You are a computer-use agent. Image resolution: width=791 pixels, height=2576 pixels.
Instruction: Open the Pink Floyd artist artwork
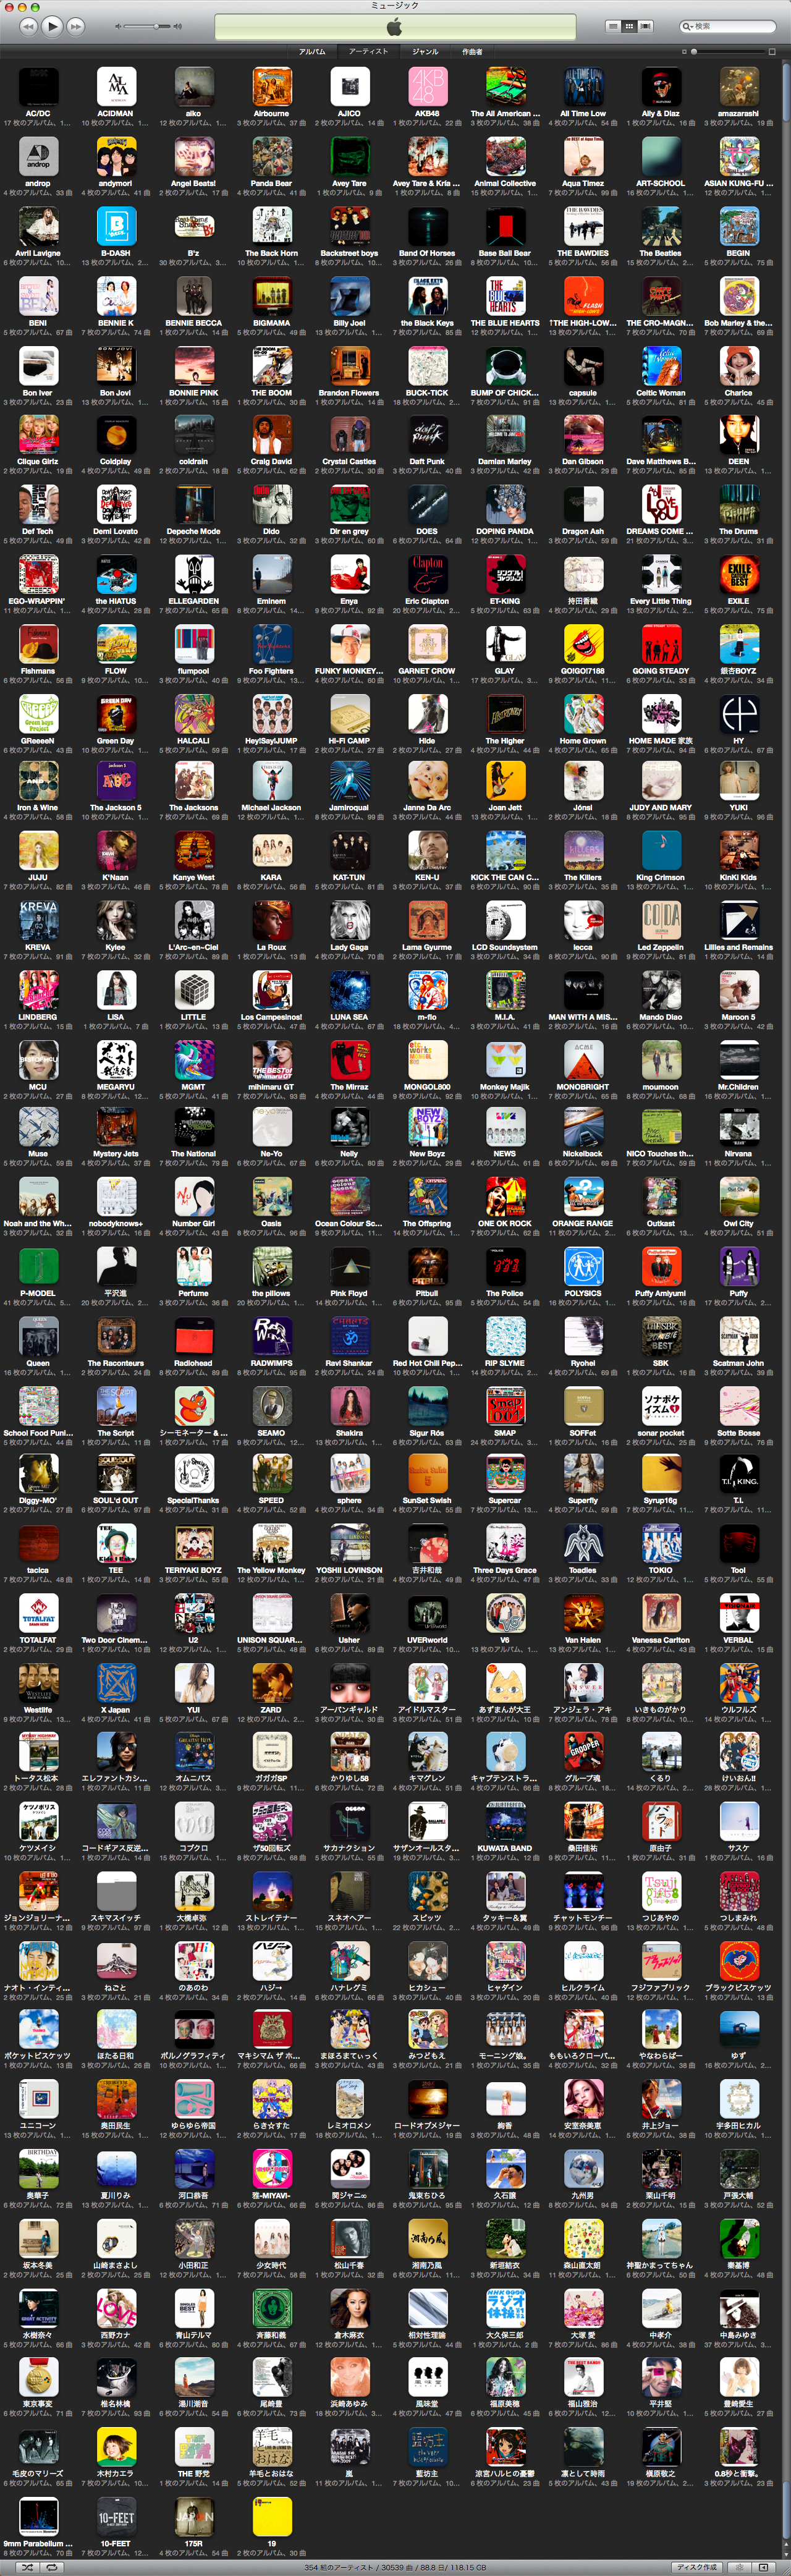click(349, 1267)
